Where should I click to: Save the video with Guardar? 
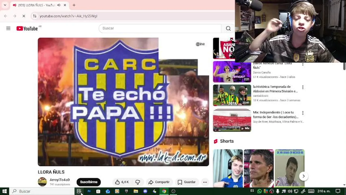tap(187, 182)
